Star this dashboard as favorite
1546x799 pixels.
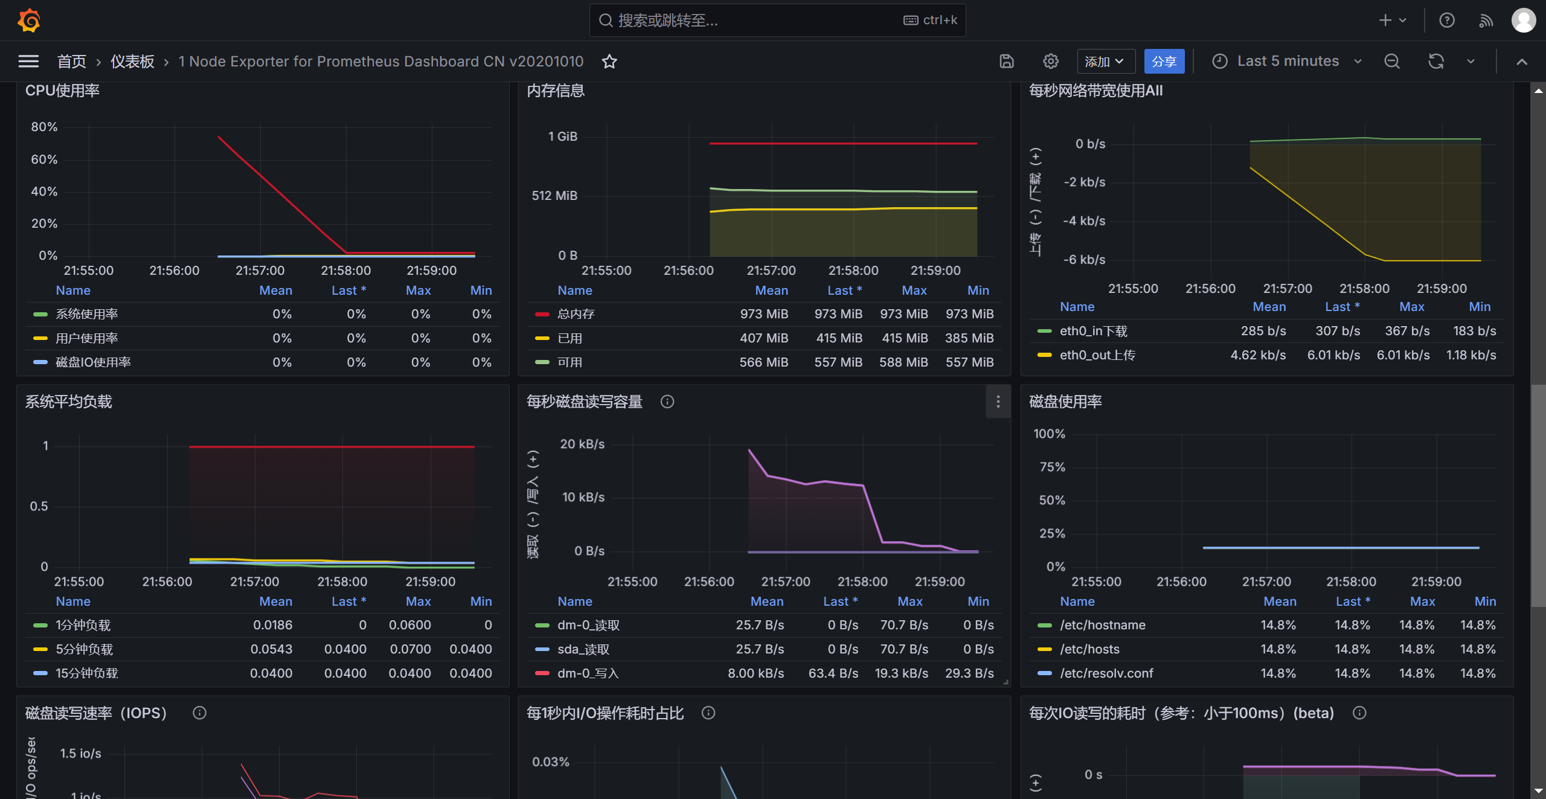click(x=609, y=61)
